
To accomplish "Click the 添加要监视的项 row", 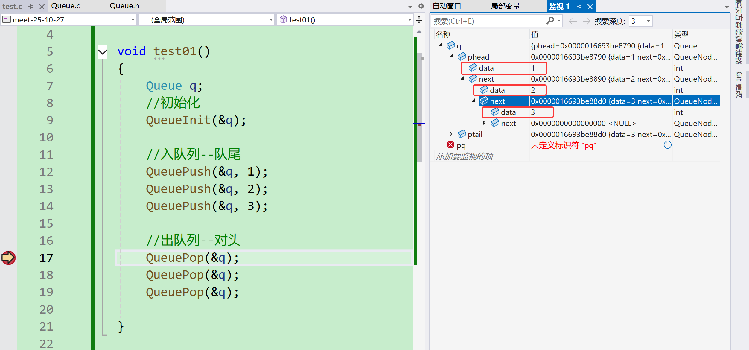I will click(x=464, y=156).
